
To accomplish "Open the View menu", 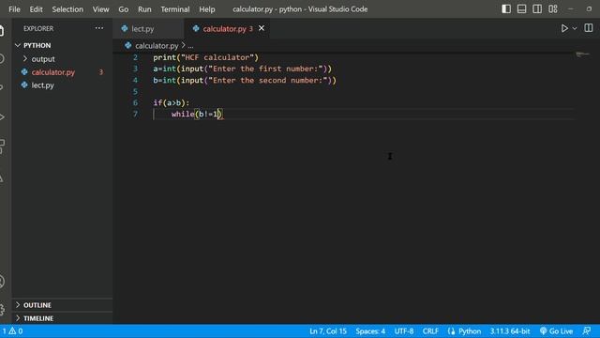I will pyautogui.click(x=100, y=9).
